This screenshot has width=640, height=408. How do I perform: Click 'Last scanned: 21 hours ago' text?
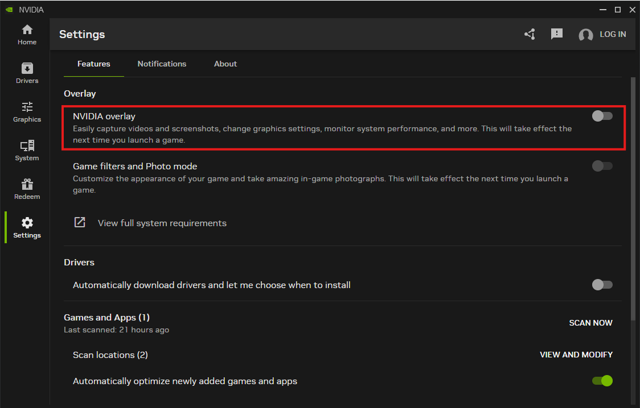pyautogui.click(x=116, y=330)
